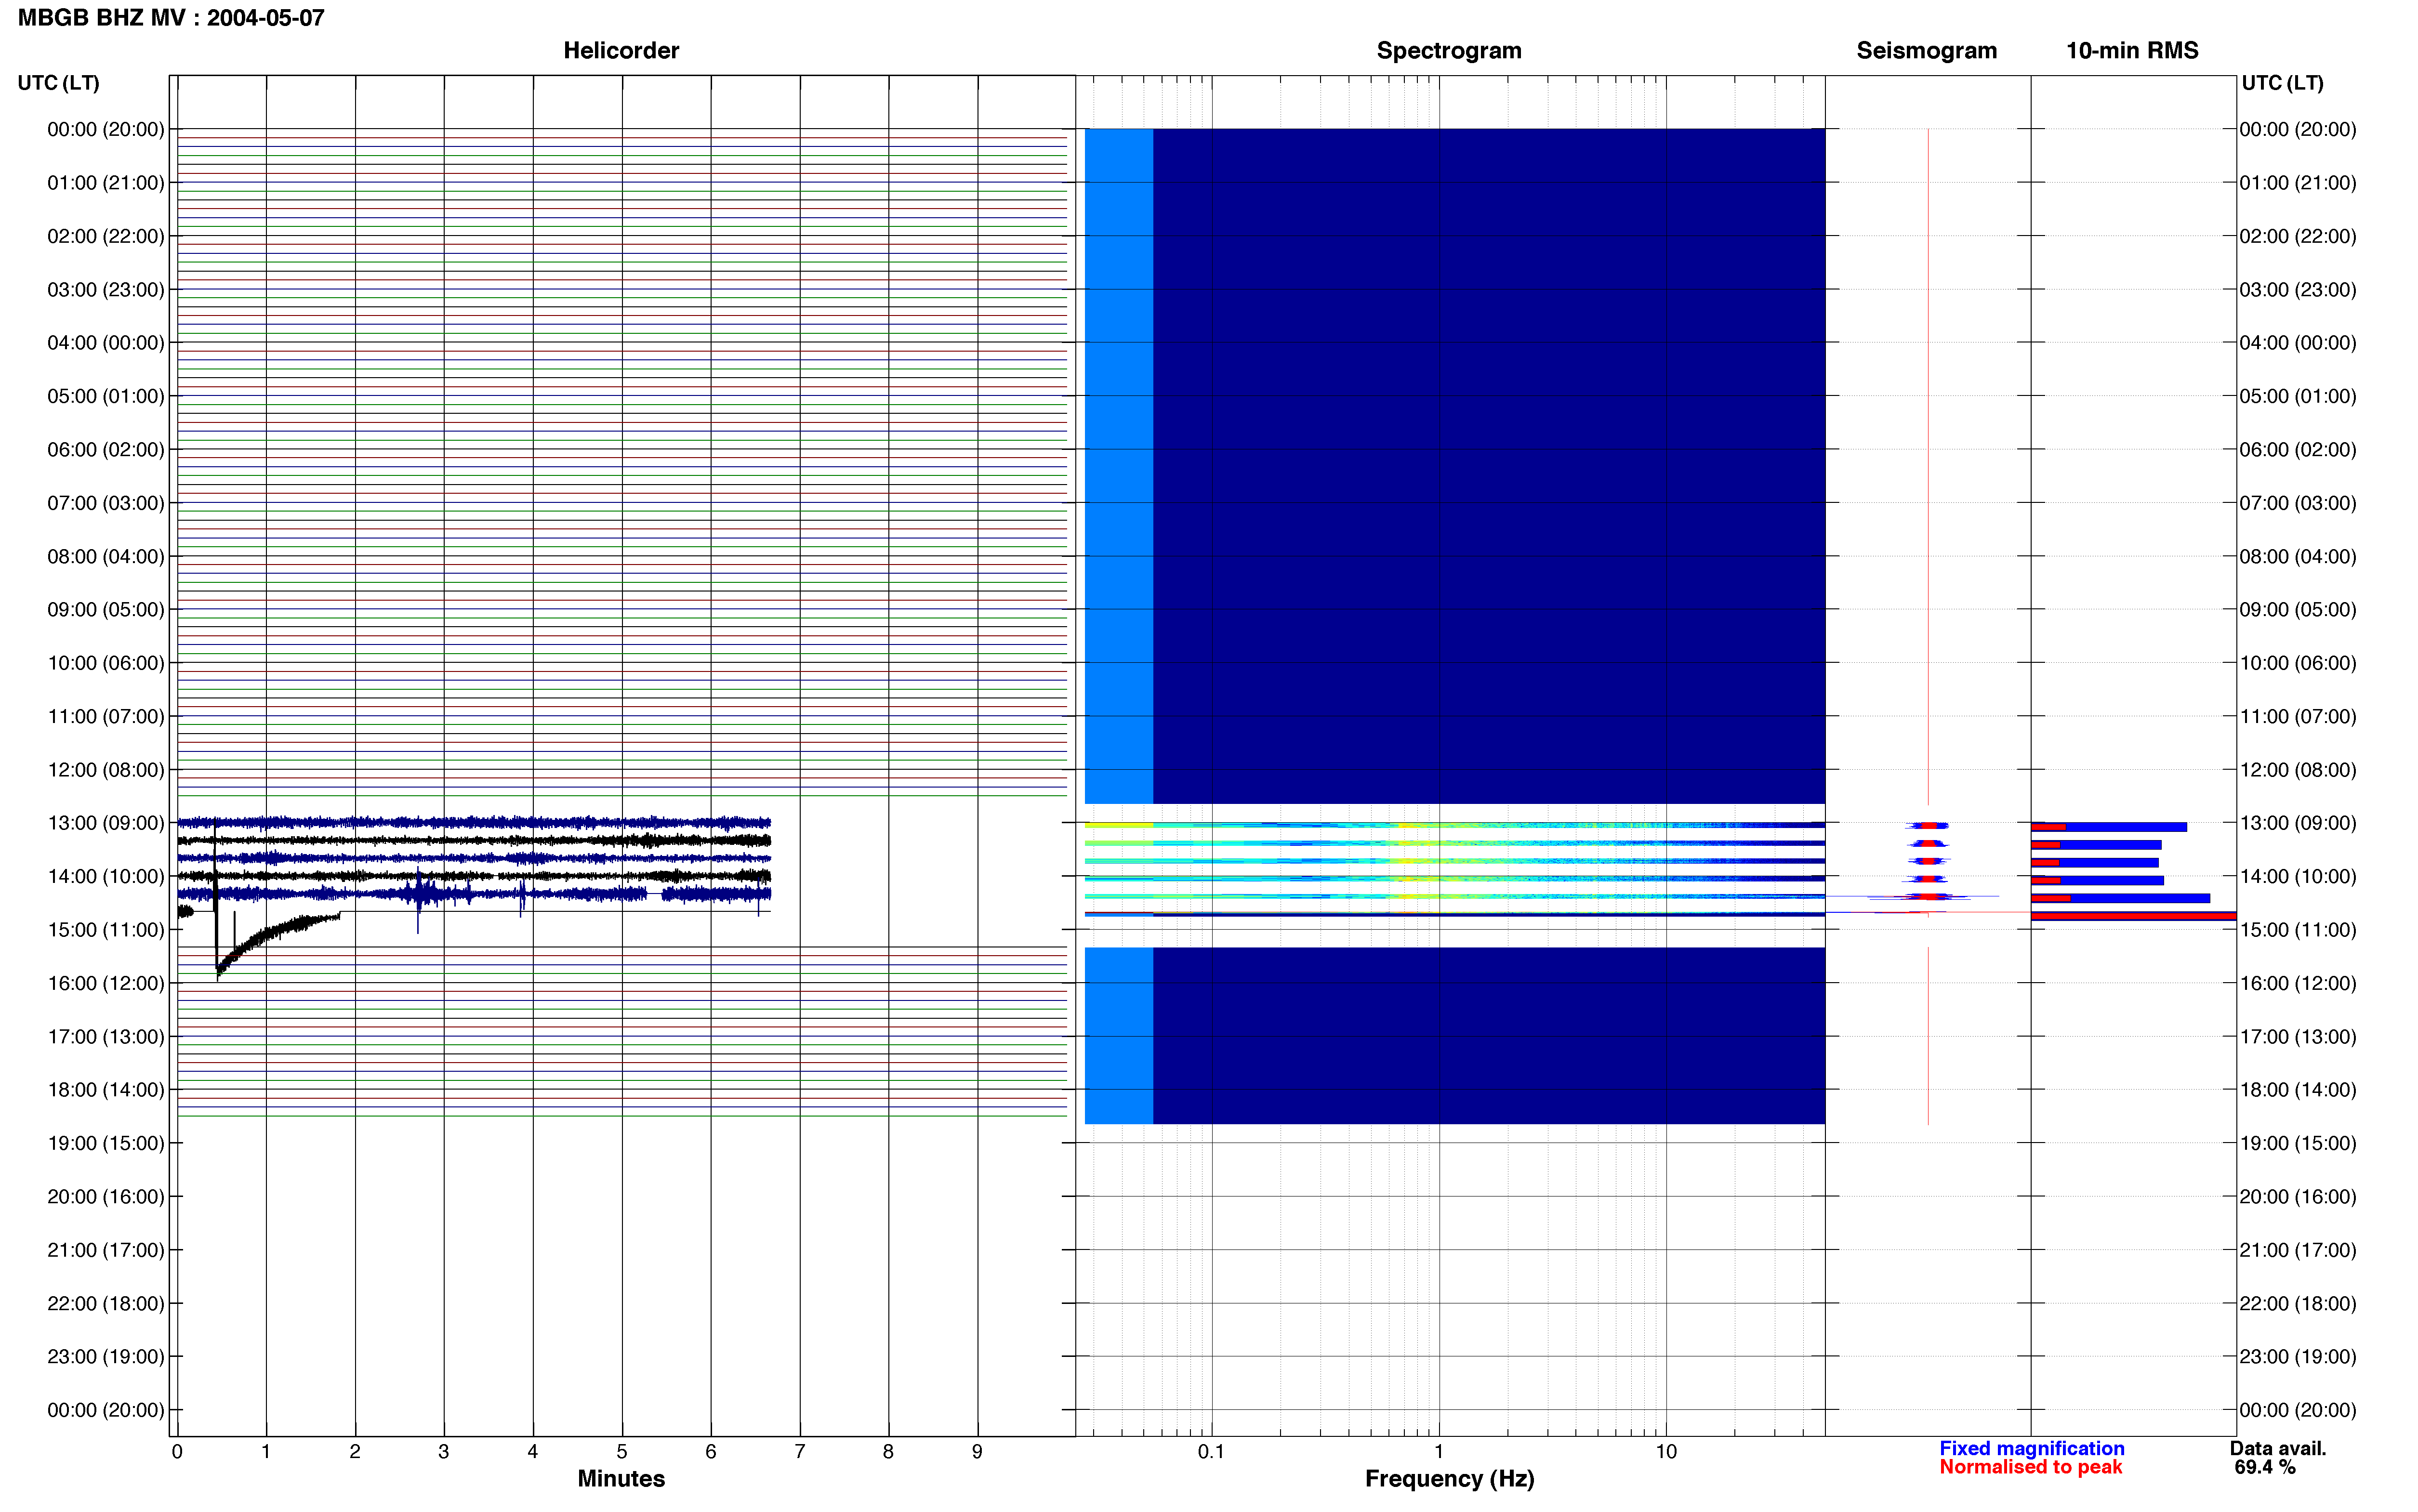Click the '0.1' frequency axis tick label

(x=1211, y=1451)
